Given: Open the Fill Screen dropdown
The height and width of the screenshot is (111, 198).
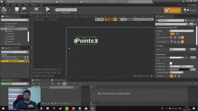Looking at the screenshot, I should 149,19.
